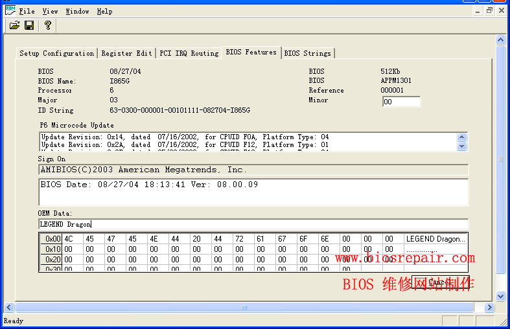Screen dimensions: 510x329
Task: Open the Window menu
Action: click(77, 12)
